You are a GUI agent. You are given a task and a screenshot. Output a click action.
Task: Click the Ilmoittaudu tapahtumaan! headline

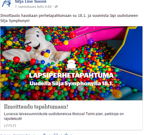[36, 107]
